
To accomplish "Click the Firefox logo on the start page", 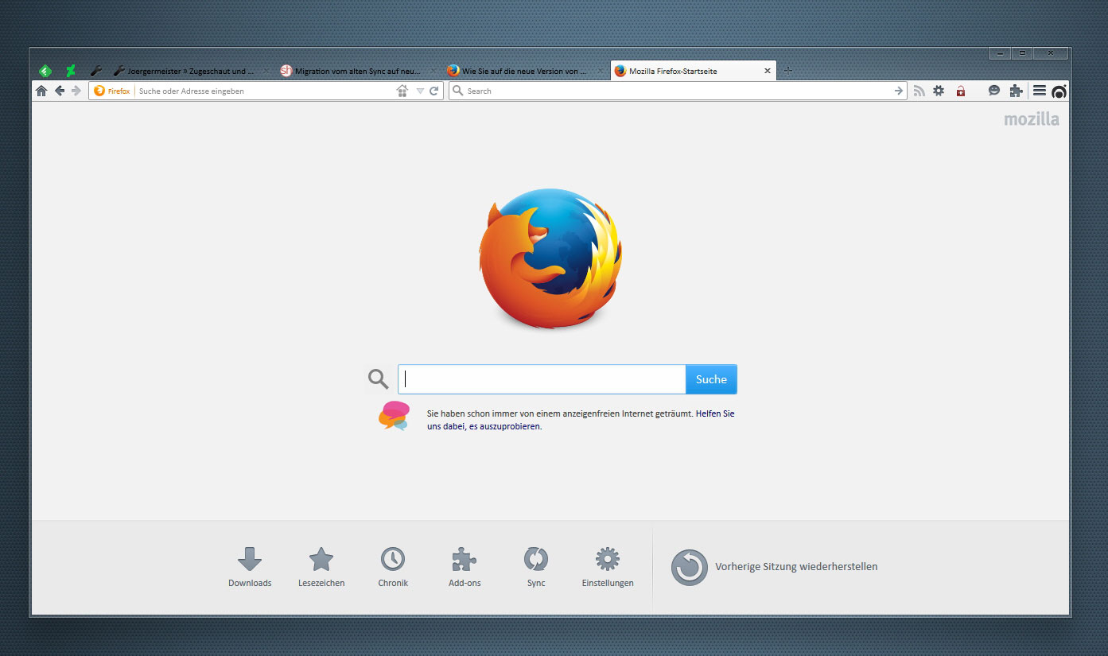I will 550,258.
